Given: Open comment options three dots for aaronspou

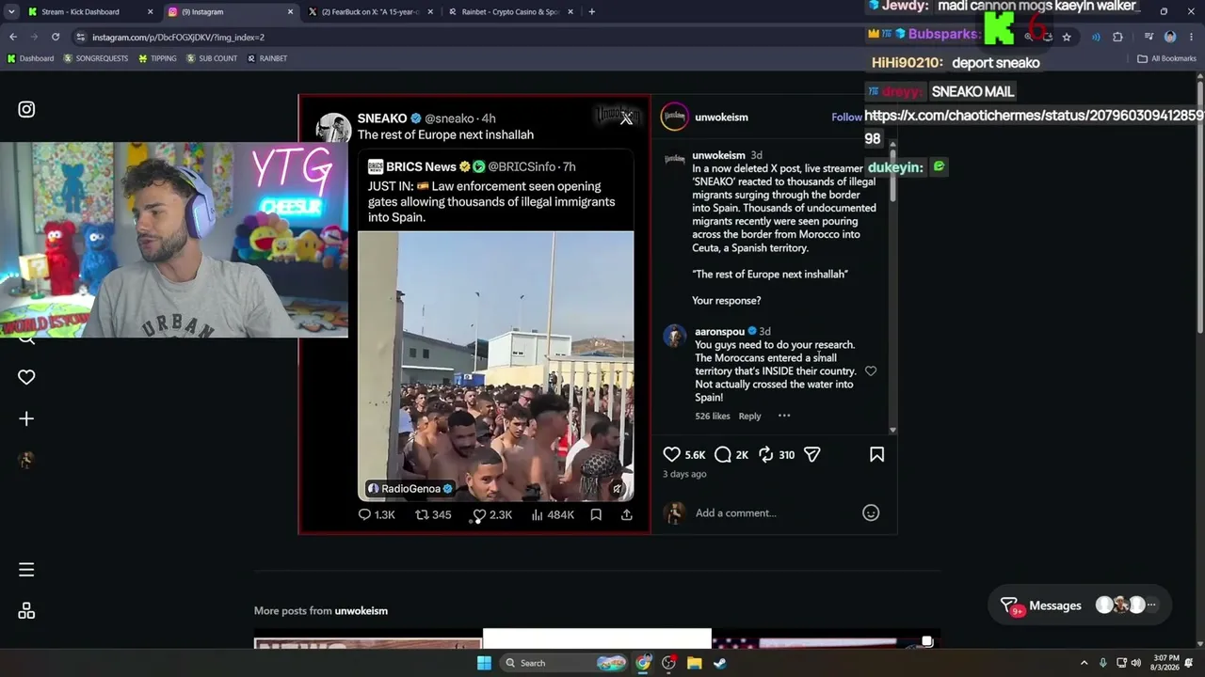Looking at the screenshot, I should 784,416.
